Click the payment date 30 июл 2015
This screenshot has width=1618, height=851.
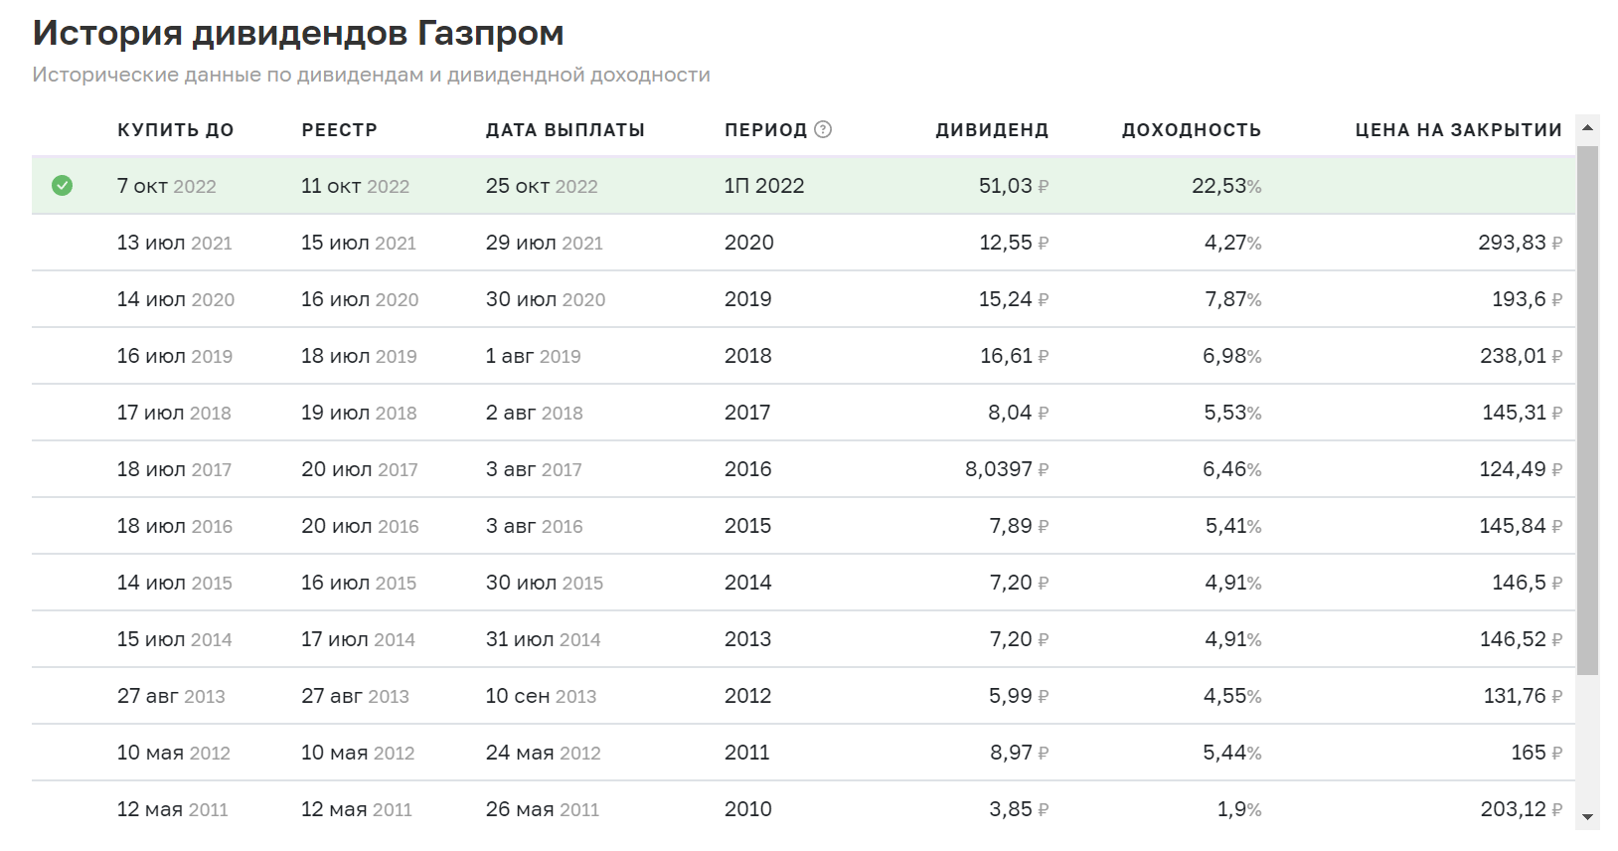tap(545, 583)
